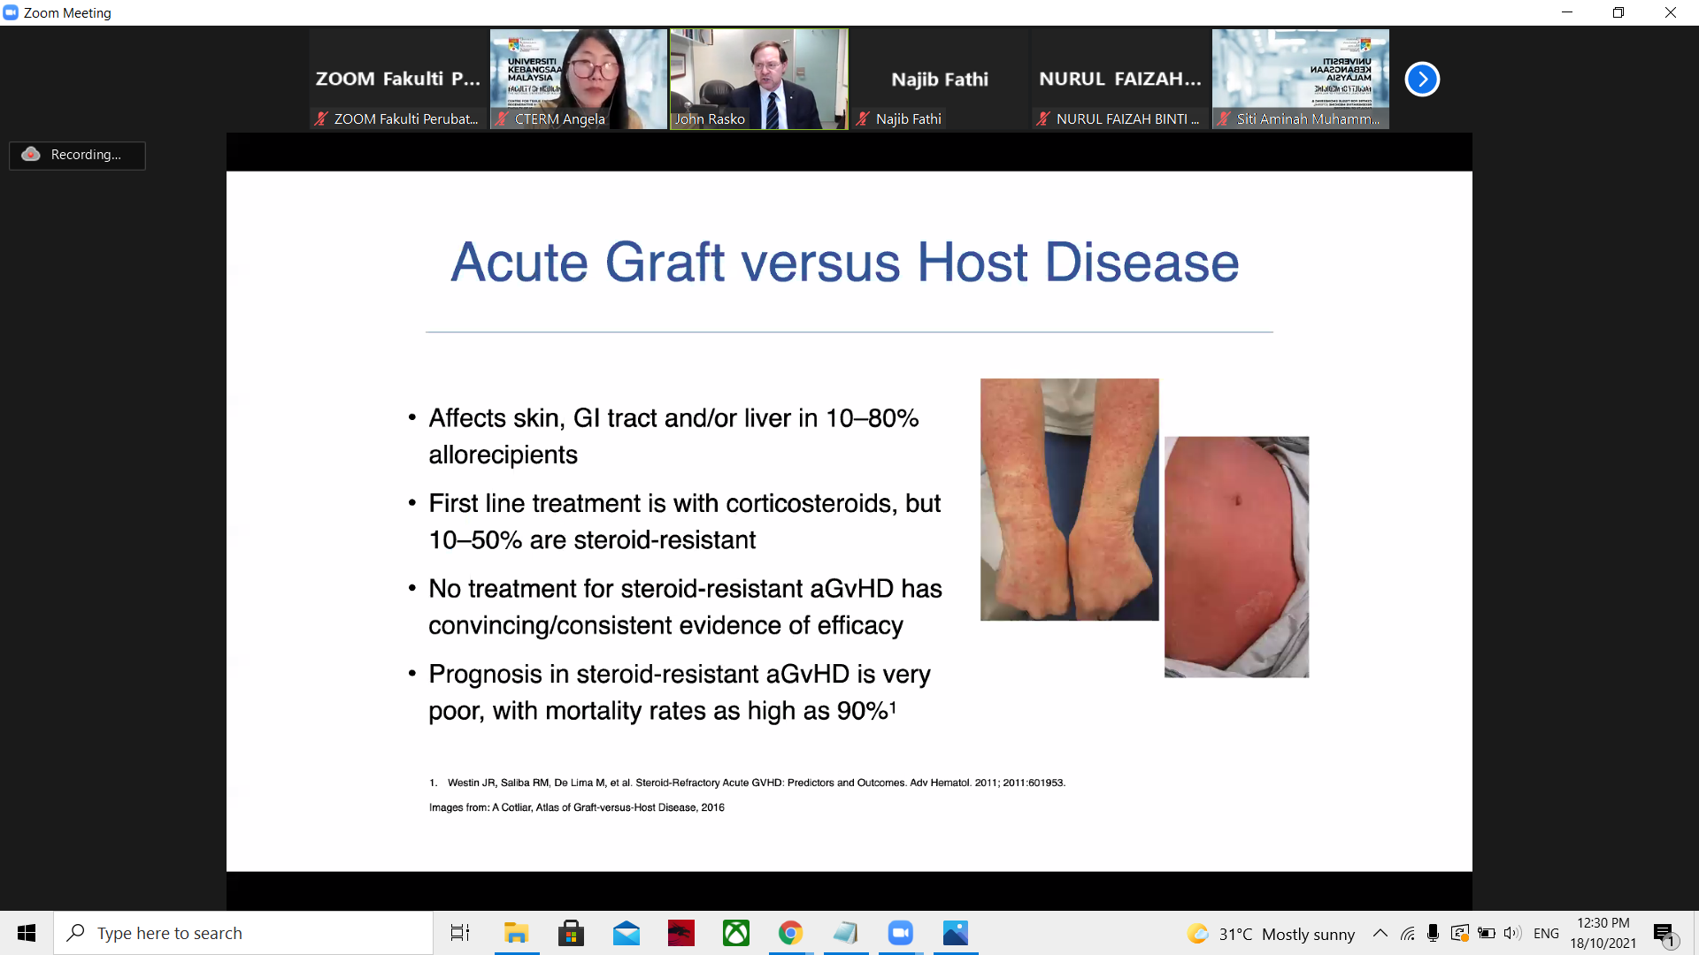This screenshot has height=955, width=1699.
Task: Click Task View icon on taskbar
Action: [x=460, y=933]
